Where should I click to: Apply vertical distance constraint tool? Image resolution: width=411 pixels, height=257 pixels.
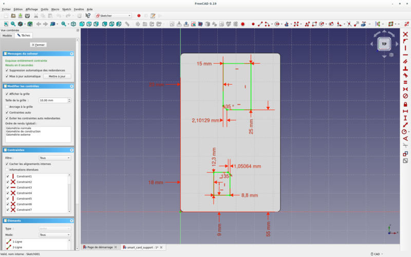pyautogui.click(x=405, y=118)
